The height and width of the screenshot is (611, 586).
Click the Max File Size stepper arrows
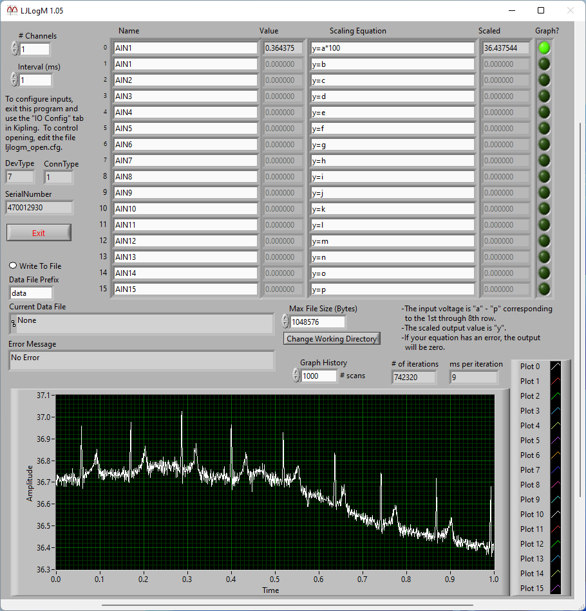click(285, 322)
